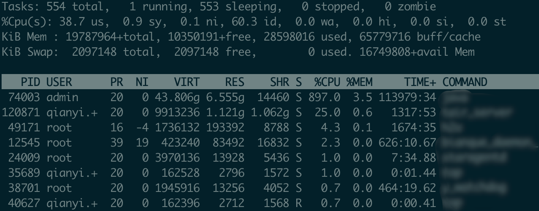Click the %MEM column header
Image resolution: width=539 pixels, height=211 pixels.
point(359,82)
